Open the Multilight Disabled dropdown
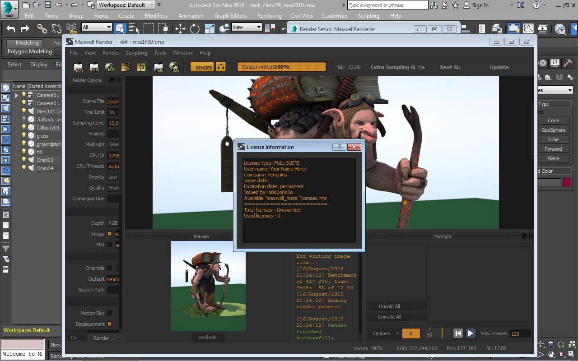Screen dimensions: 578x361 113,144
